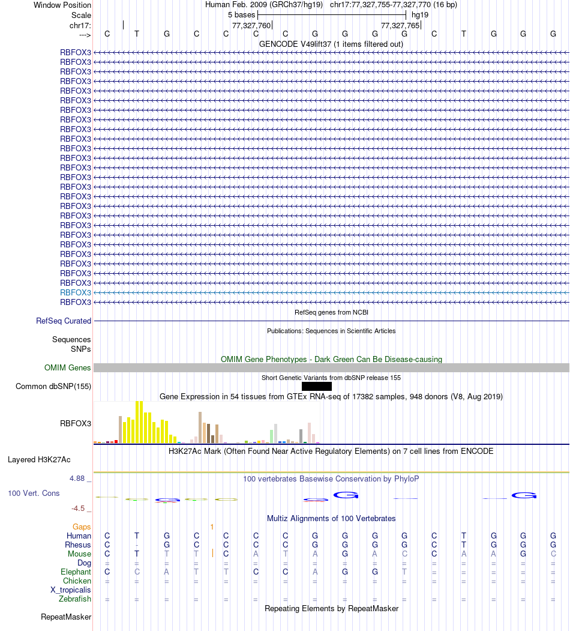This screenshot has height=631, width=570.
Task: Click the RepeatMasker track label
Action: 66,617
